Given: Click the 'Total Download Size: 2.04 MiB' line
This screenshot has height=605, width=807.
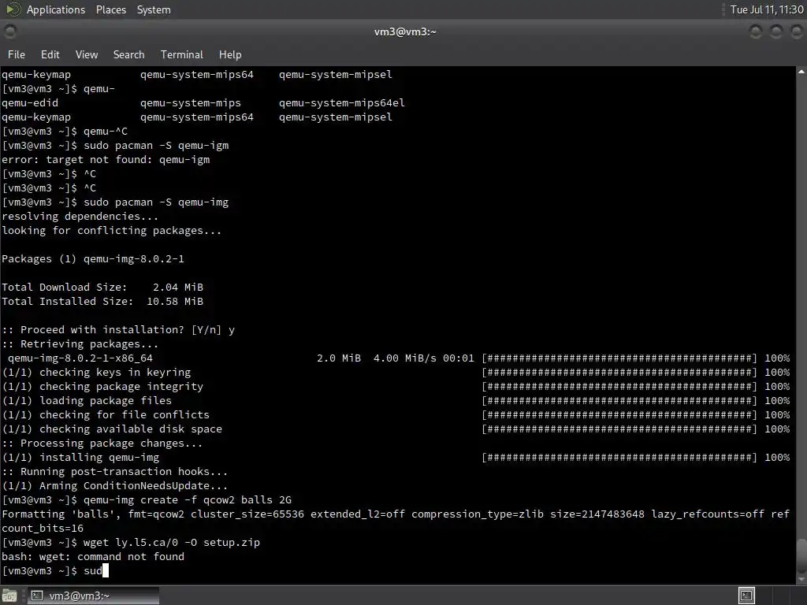Looking at the screenshot, I should 102,287.
